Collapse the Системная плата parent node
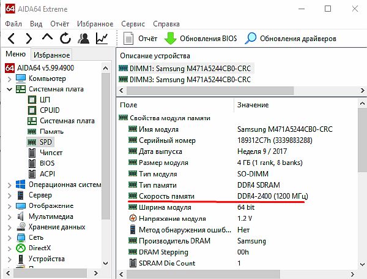This screenshot has width=367, height=279. 9,89
